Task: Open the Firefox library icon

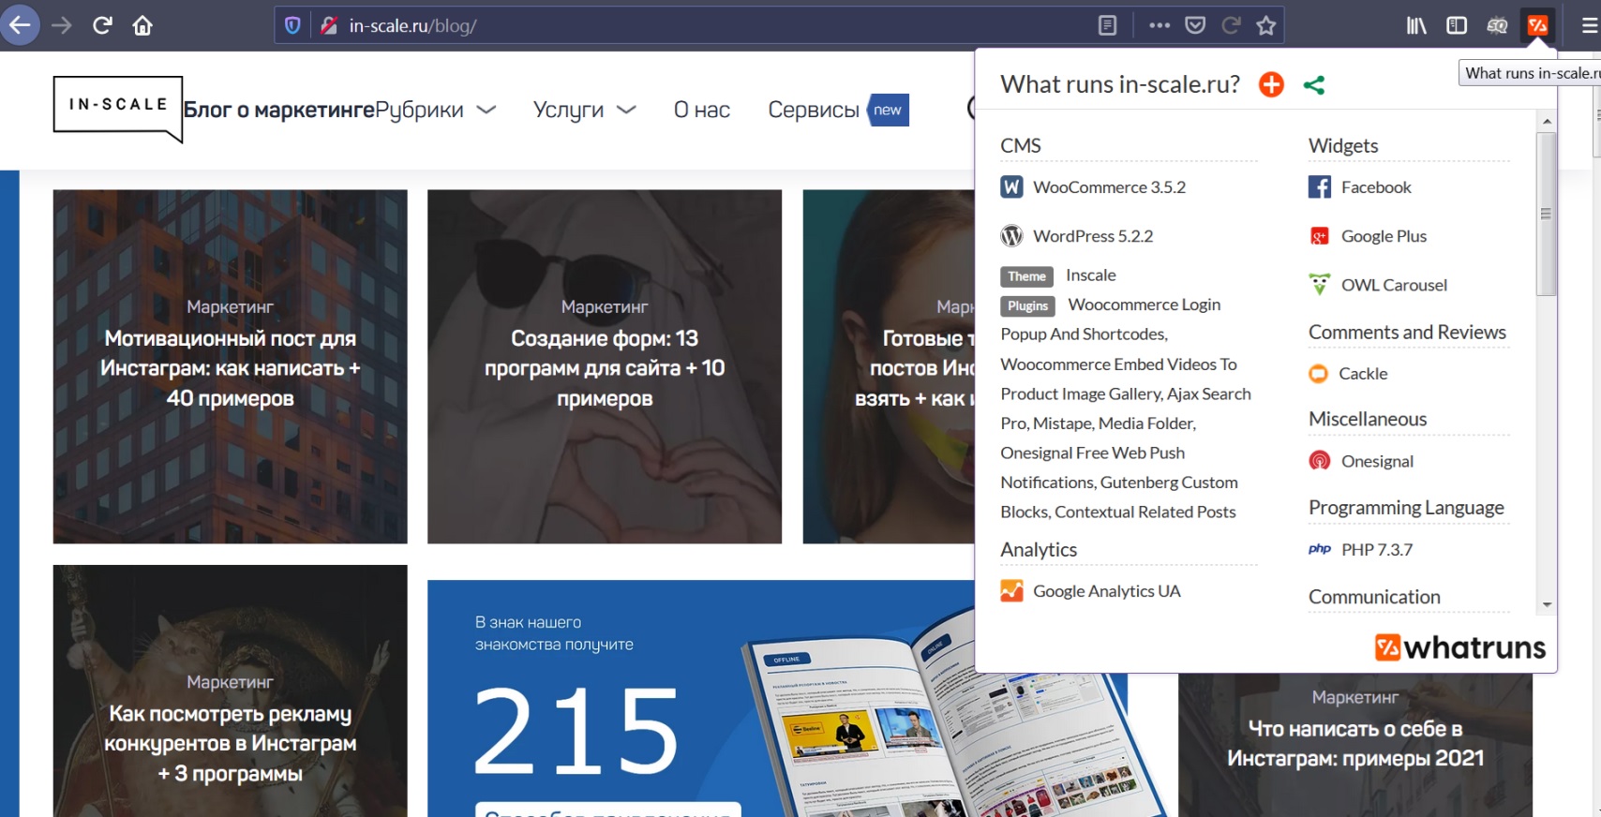Action: pos(1416,25)
